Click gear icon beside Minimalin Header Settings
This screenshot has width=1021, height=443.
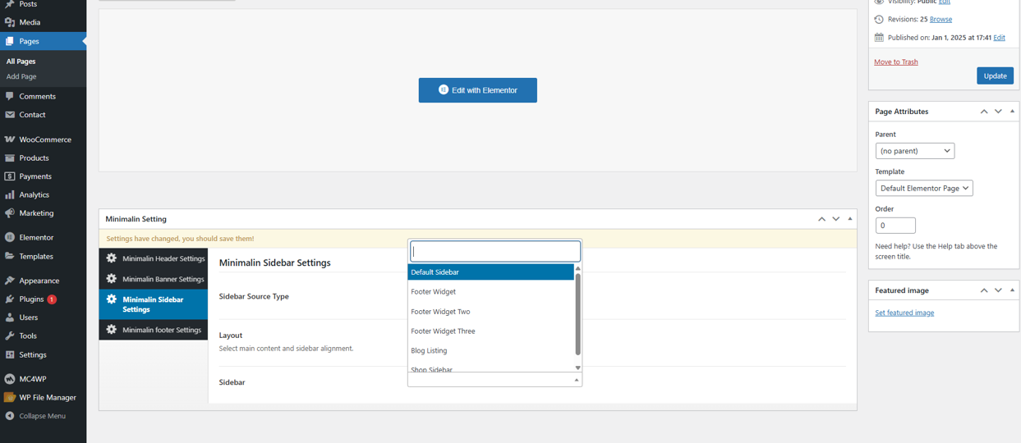[x=112, y=258]
